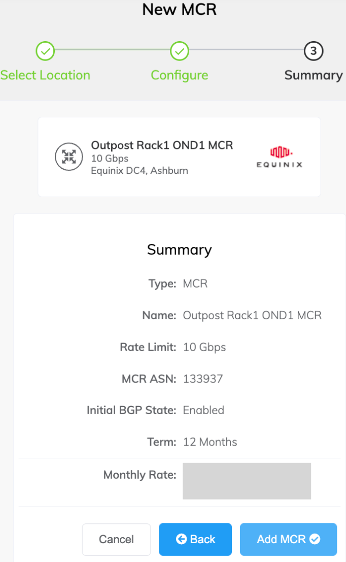Click the MCR router icon in the card
Screen dimensions: 346x562
click(x=69, y=157)
